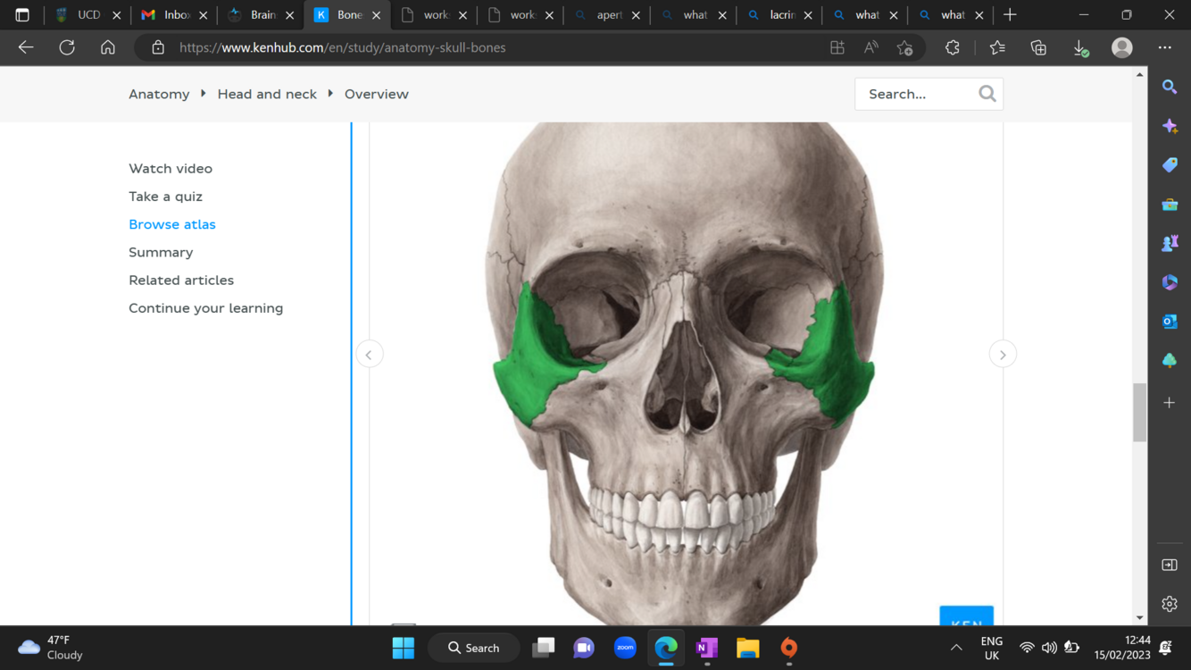The width and height of the screenshot is (1191, 670).
Task: Go to browser home page
Action: [108, 47]
